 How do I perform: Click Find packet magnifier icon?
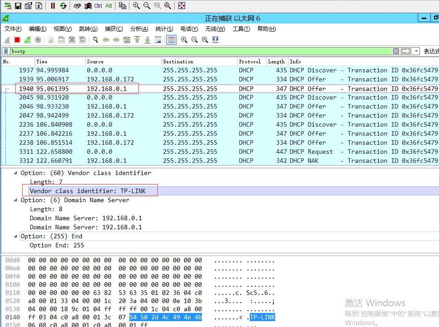[x=95, y=40]
